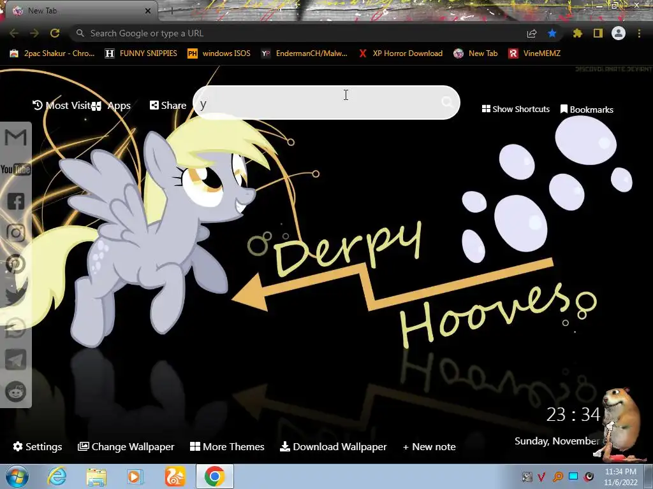This screenshot has height=489, width=653.
Task: Click Show Shortcuts
Action: 515,109
